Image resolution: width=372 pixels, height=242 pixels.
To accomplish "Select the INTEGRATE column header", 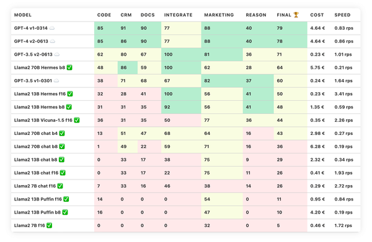I will [178, 15].
